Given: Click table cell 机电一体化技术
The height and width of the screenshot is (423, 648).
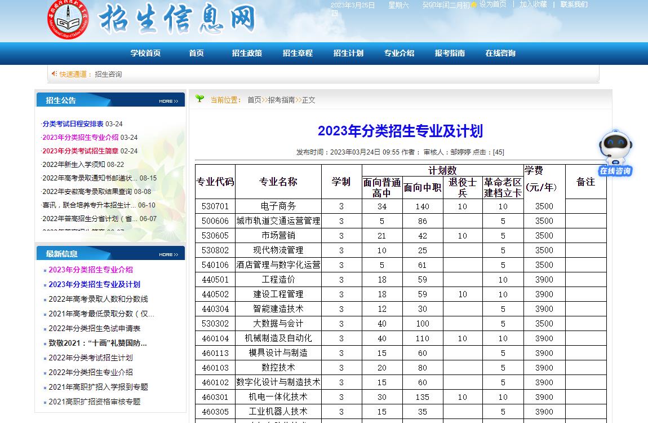Looking at the screenshot, I should [278, 397].
